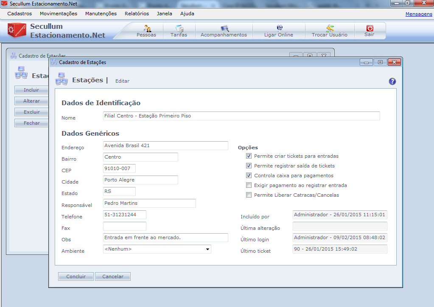Click the Trocar Usuário icon

329,28
